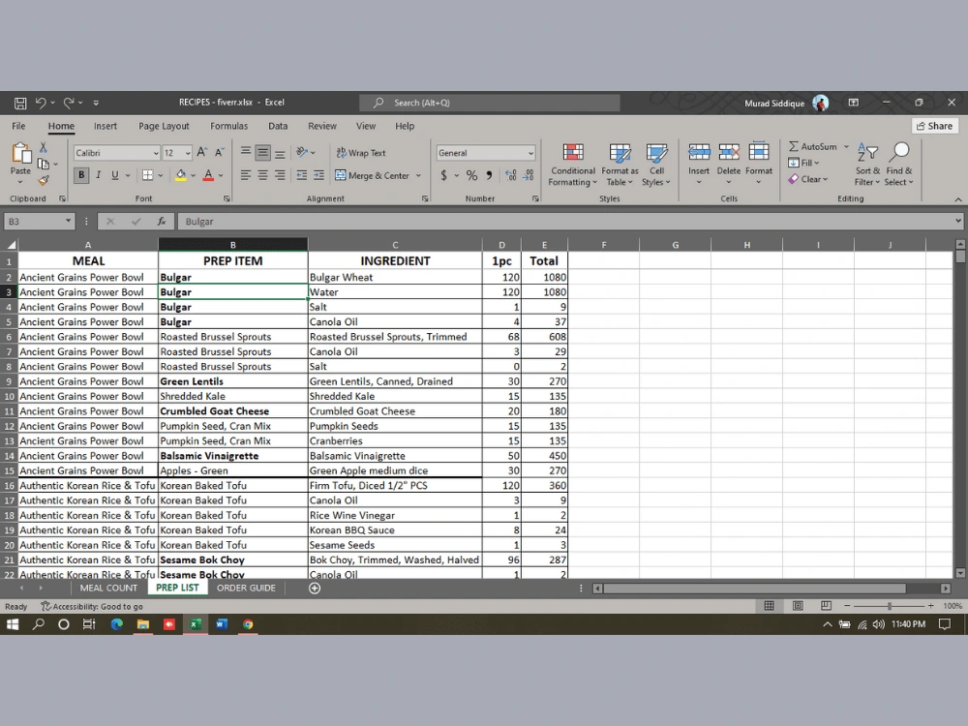This screenshot has height=726, width=968.
Task: Open Conditional Formatting menu
Action: pos(573,165)
